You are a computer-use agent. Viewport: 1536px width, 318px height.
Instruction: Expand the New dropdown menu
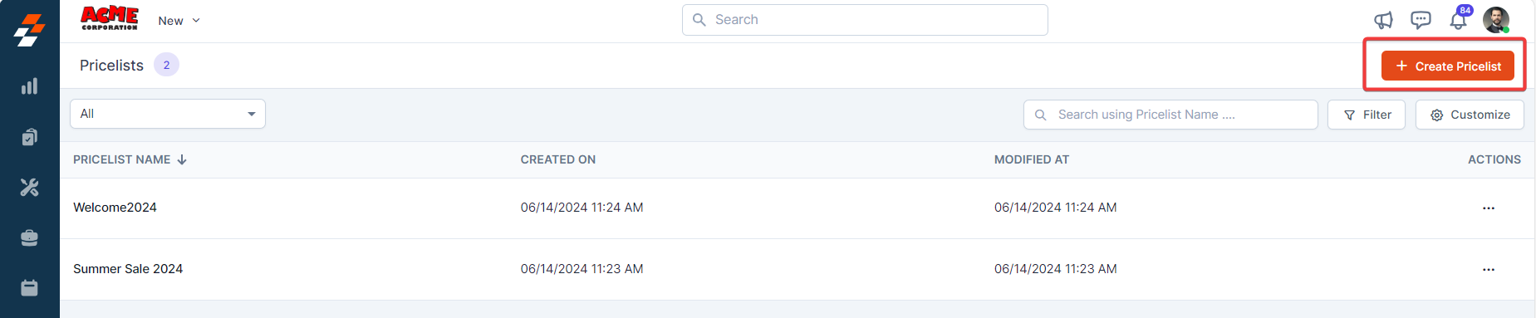pos(179,21)
